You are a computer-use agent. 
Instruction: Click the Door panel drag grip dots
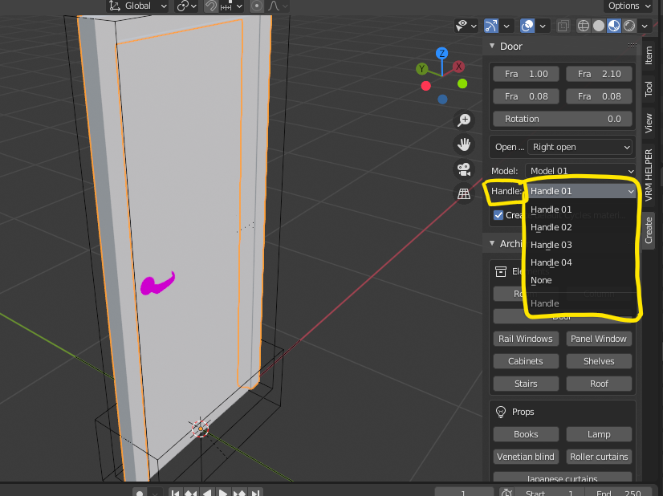click(632, 45)
